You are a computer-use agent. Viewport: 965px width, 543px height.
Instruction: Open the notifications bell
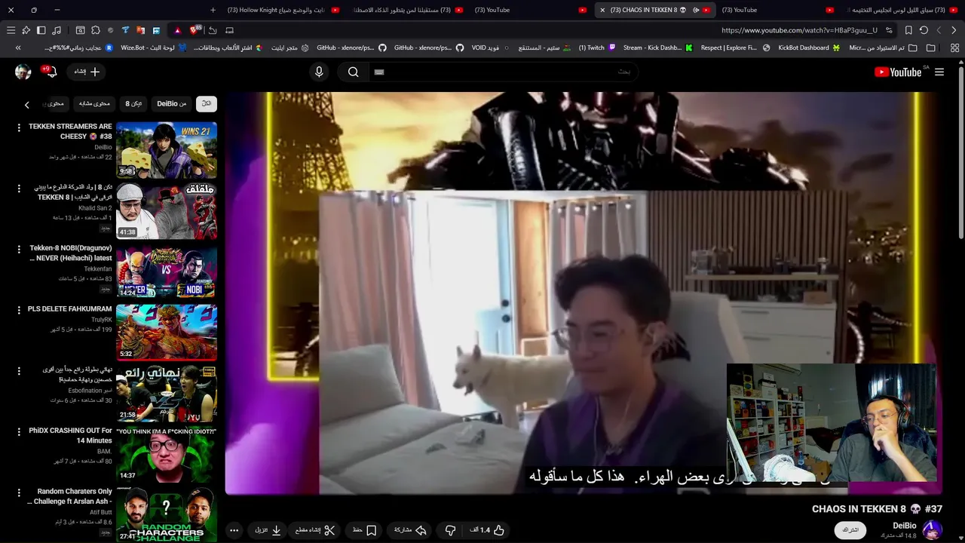tap(51, 72)
